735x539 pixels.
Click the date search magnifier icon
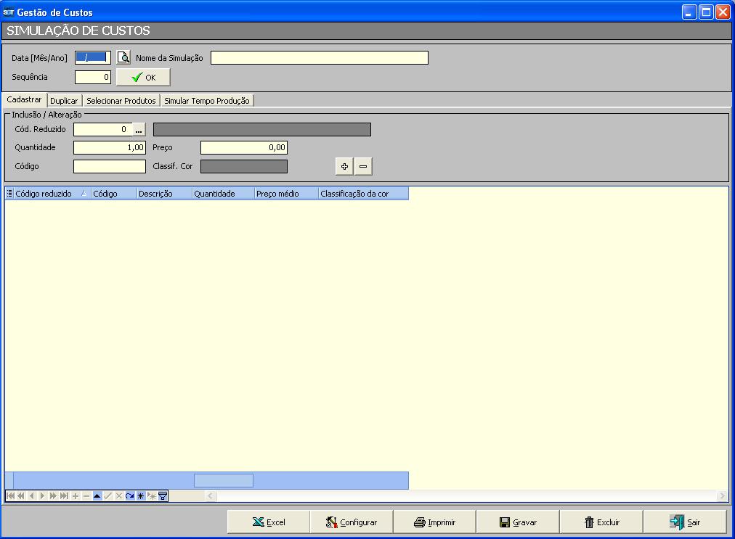click(x=123, y=58)
